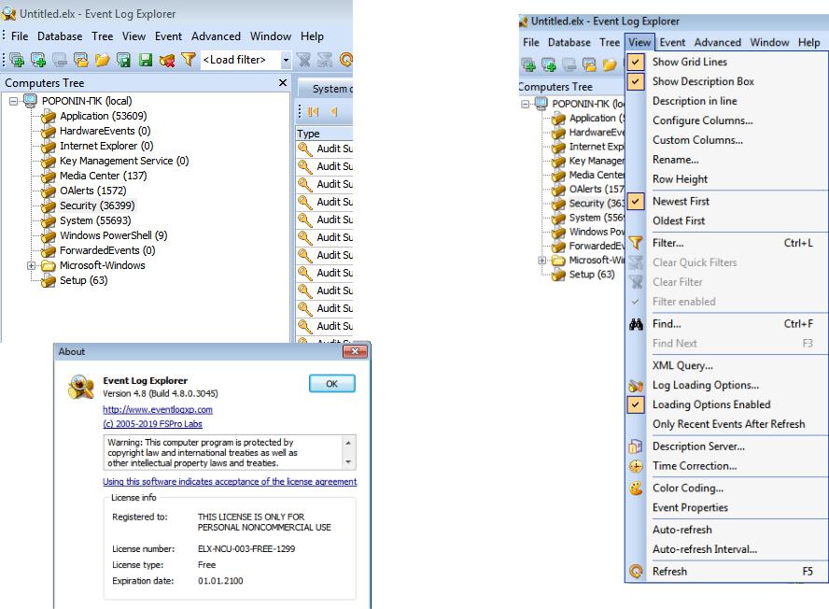Screen dimensions: 829x609
Task: Click funnel Filter icon in left window toolbar
Action: [x=189, y=60]
